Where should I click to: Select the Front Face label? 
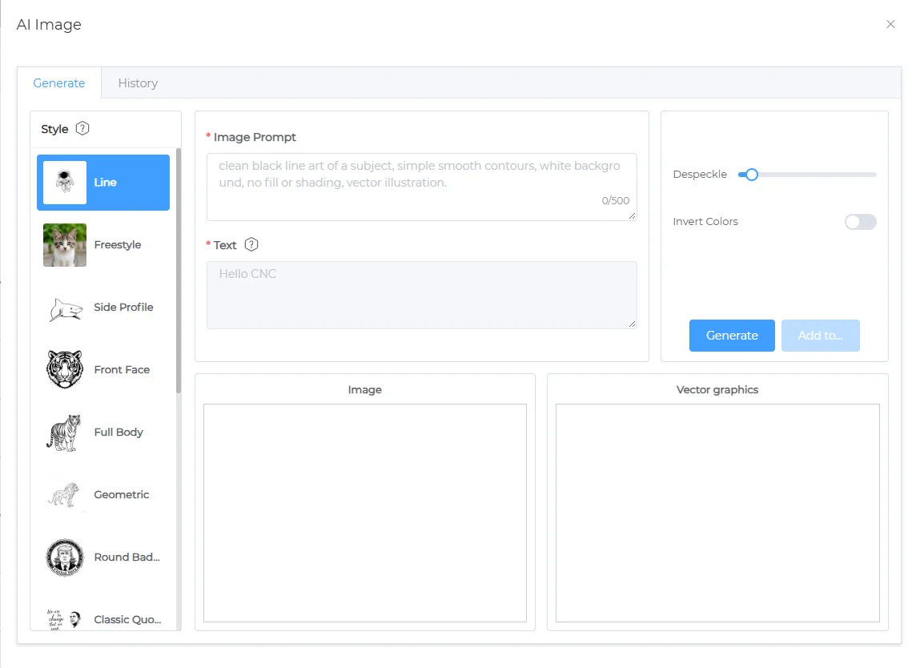pyautogui.click(x=122, y=370)
